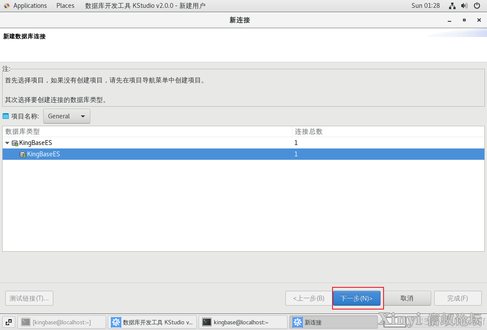Screen dimensions: 487x330
Task: Collapse the KingBaseES parent tree node
Action: coord(7,143)
